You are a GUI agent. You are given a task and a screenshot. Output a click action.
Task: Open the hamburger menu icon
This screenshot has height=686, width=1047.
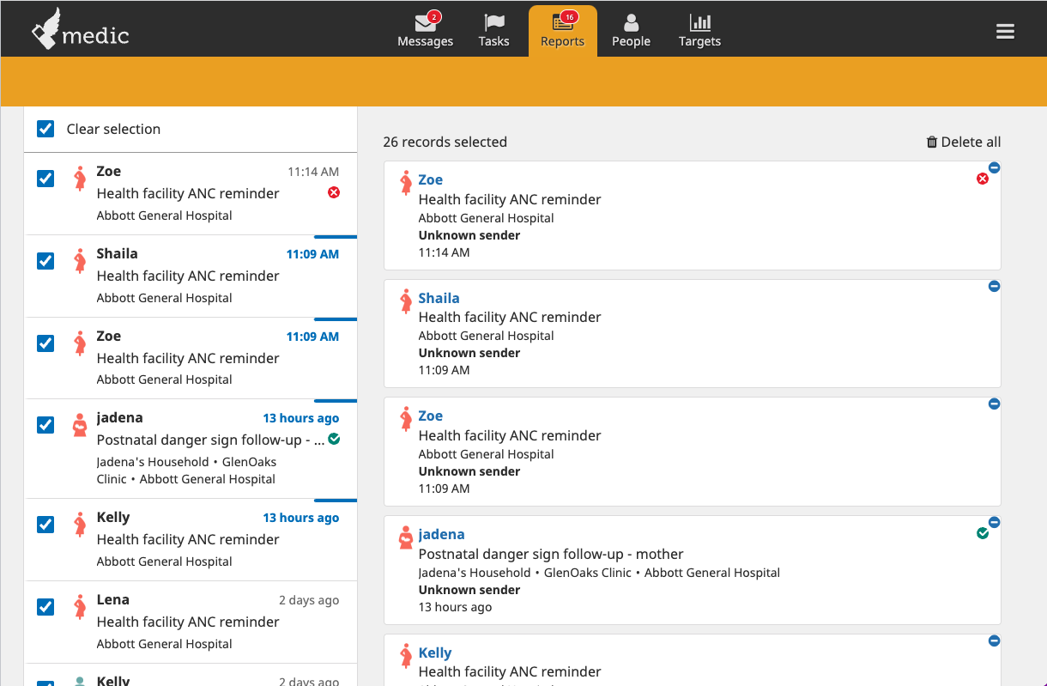pyautogui.click(x=1005, y=32)
